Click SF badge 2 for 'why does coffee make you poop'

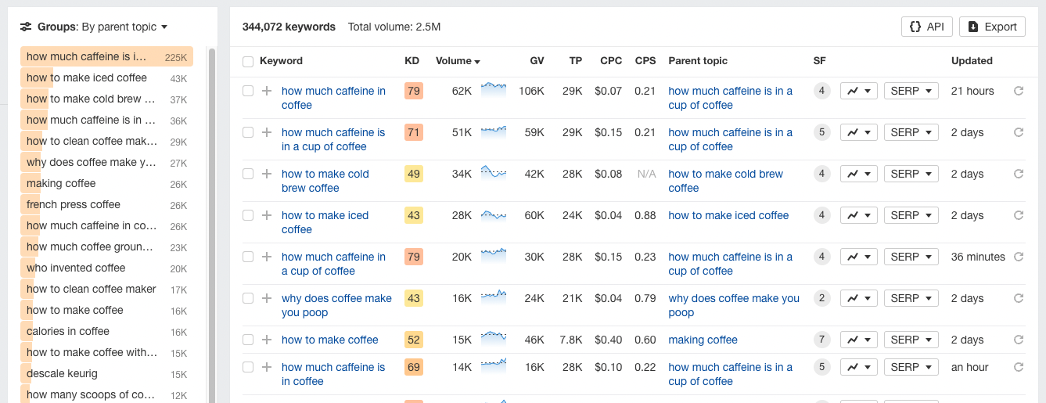(821, 298)
